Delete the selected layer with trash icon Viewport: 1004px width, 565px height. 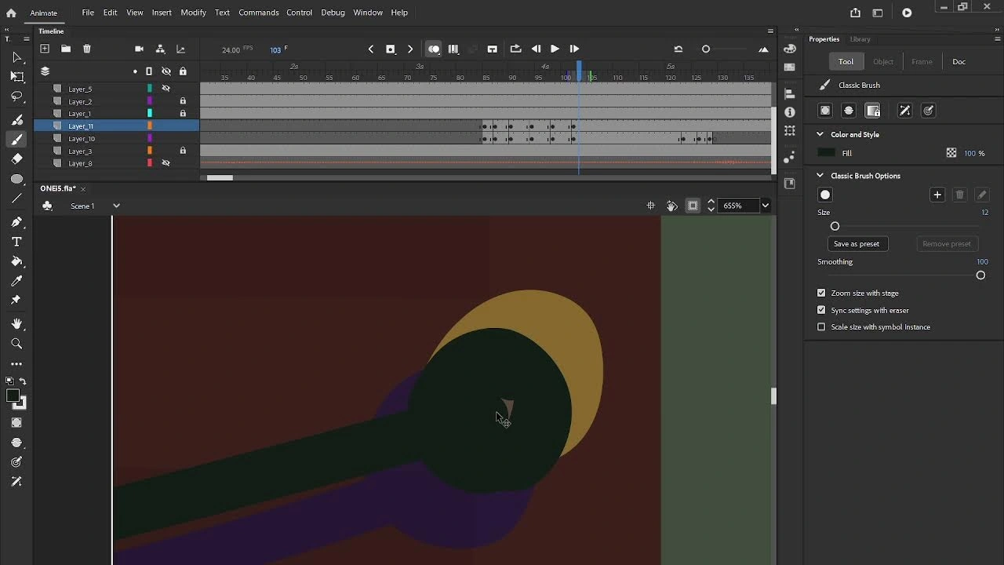coord(87,49)
